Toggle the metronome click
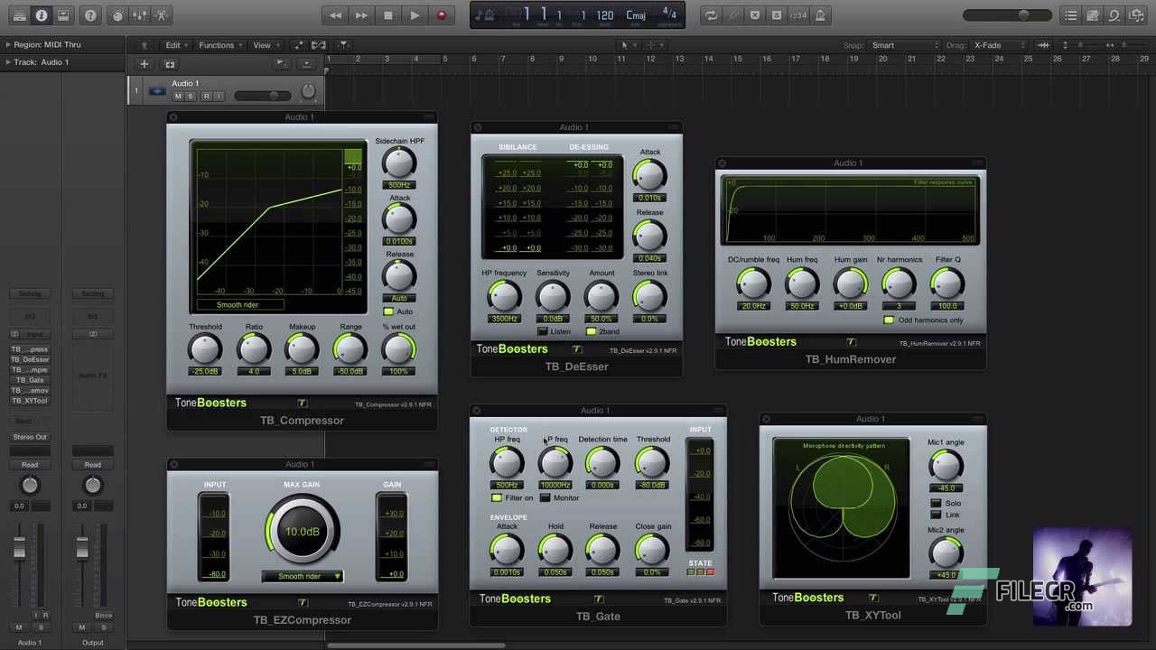This screenshot has height=650, width=1156. pyautogui.click(x=820, y=15)
